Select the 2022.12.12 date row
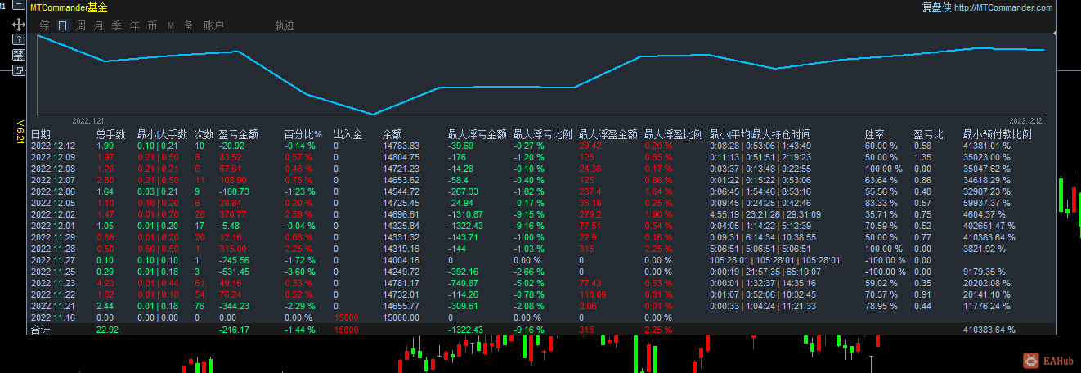Image resolution: width=1081 pixels, height=373 pixels. [x=52, y=146]
